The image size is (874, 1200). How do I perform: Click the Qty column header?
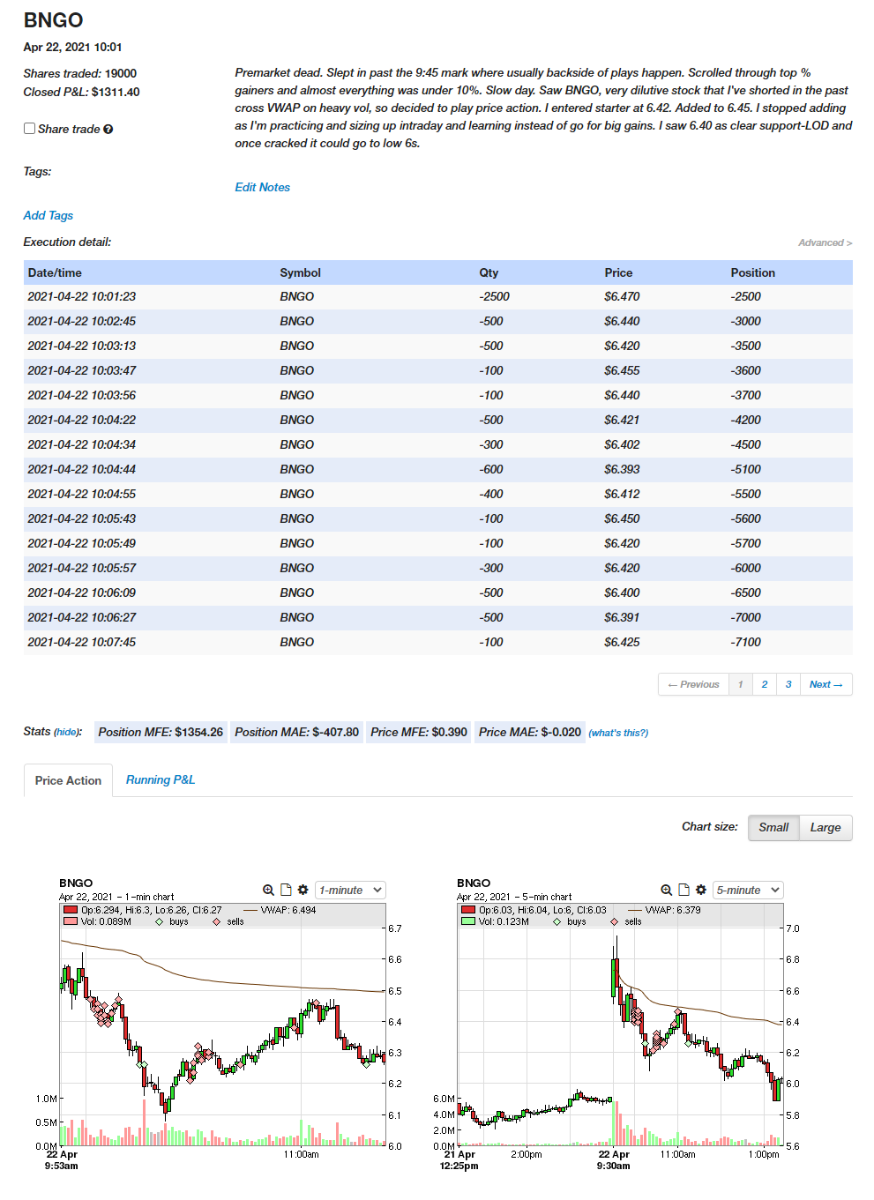pos(489,272)
